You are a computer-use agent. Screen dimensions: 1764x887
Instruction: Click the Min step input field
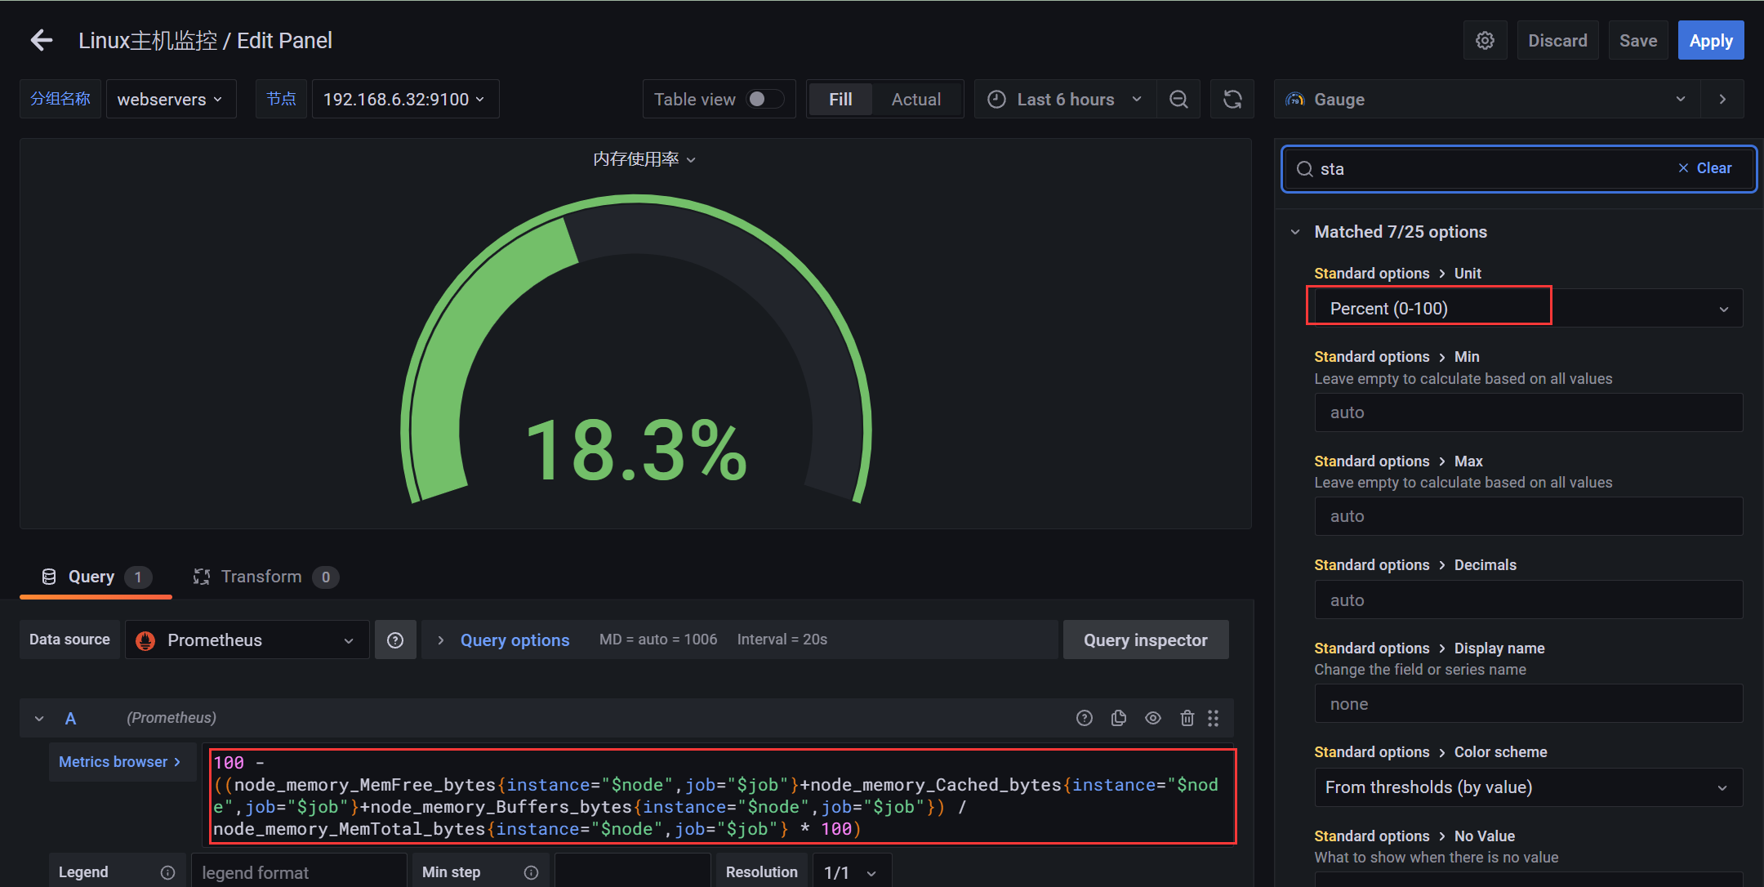632,872
